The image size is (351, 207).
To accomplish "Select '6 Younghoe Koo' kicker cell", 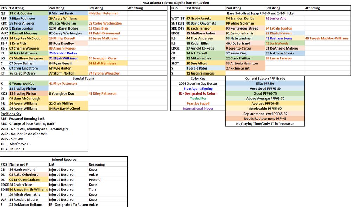I will tap(29, 84).
